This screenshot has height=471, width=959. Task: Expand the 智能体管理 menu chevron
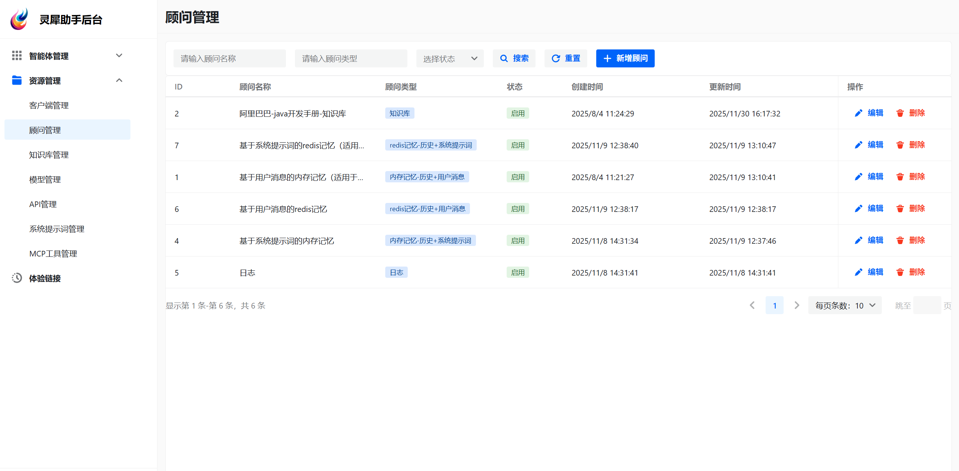(119, 56)
